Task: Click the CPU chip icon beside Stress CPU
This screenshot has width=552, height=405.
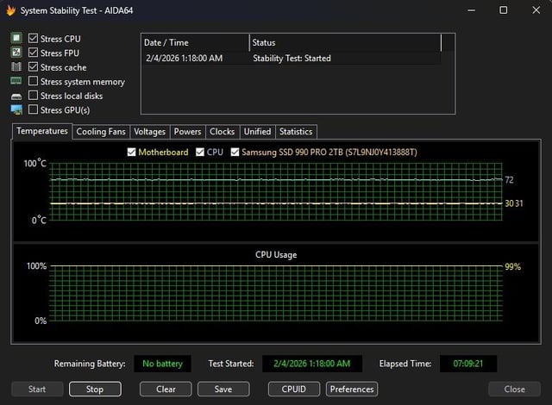Action: [16, 39]
